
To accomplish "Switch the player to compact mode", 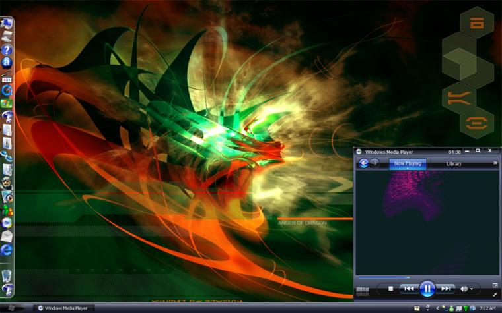I will point(495,294).
